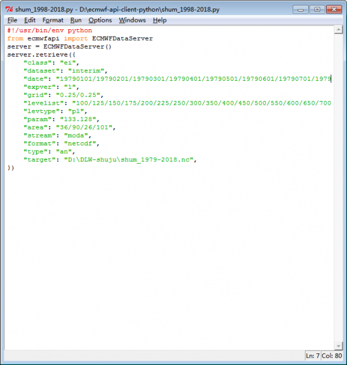347x365 pixels.
Task: Open the Run menu
Action: coord(76,20)
